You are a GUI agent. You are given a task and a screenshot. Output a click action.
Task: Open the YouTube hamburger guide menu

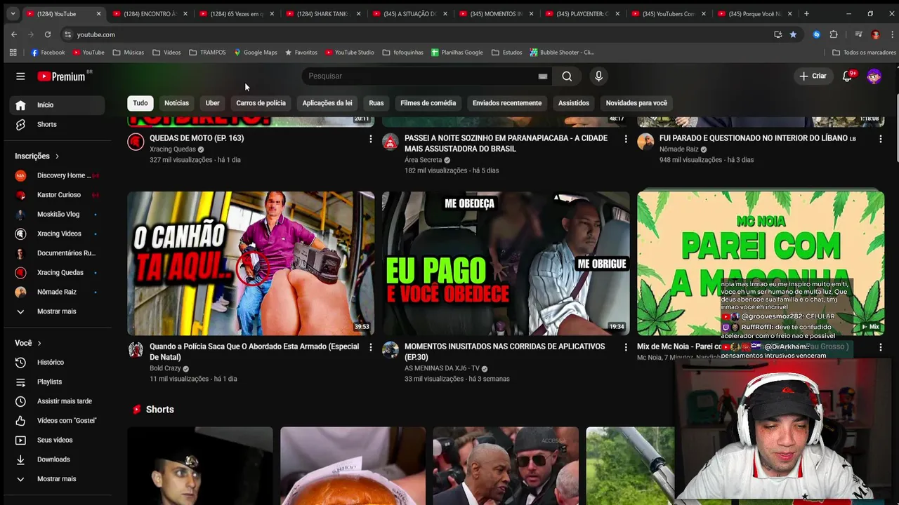pyautogui.click(x=20, y=76)
